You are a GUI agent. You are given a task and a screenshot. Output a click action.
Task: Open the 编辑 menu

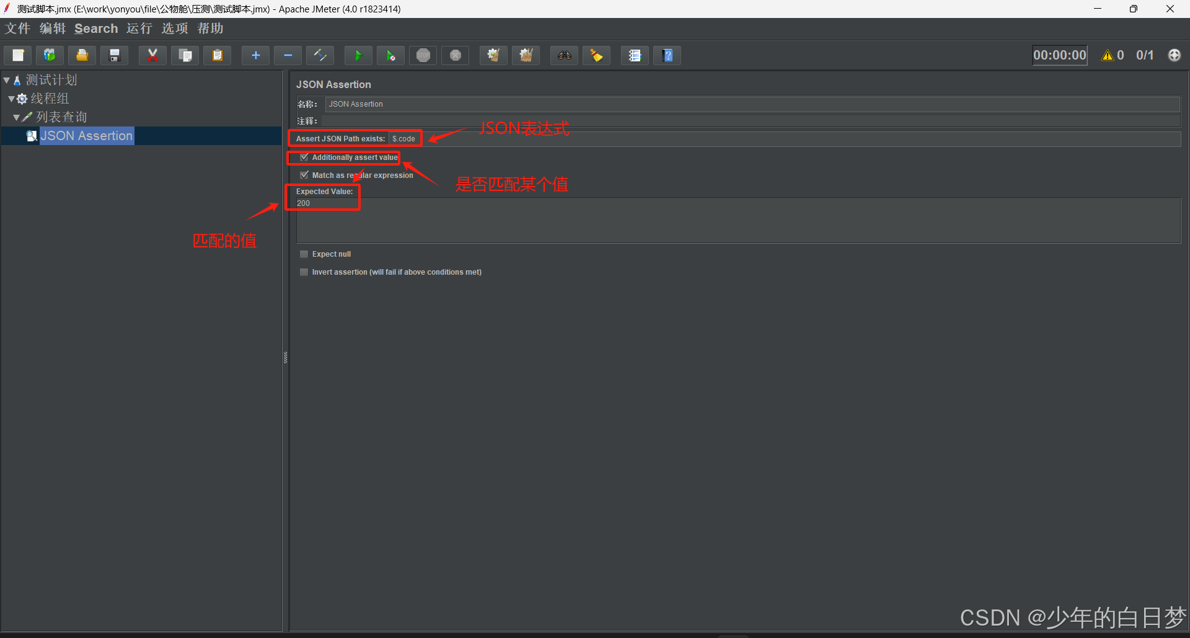point(53,29)
